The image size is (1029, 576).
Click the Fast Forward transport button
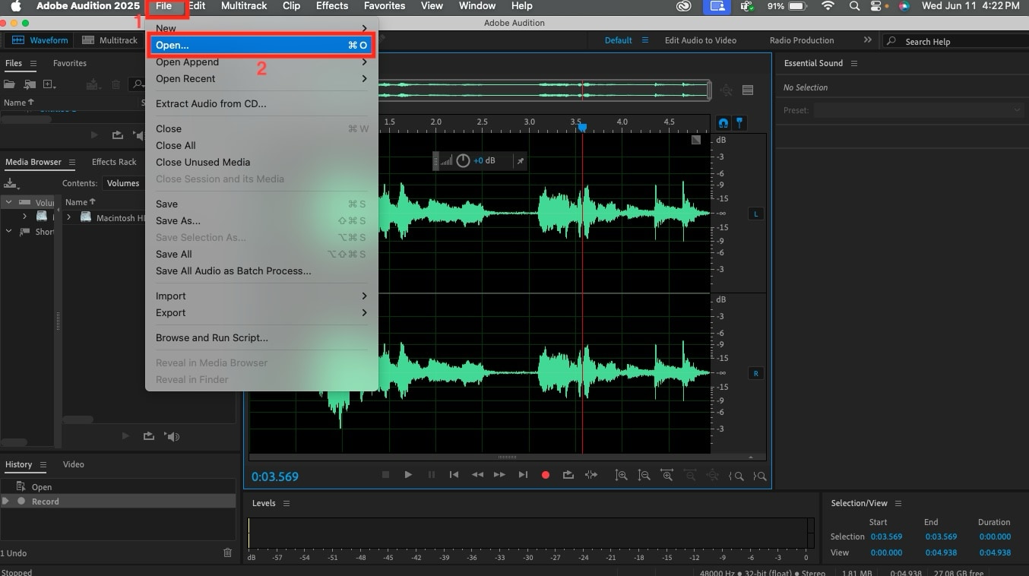[499, 475]
